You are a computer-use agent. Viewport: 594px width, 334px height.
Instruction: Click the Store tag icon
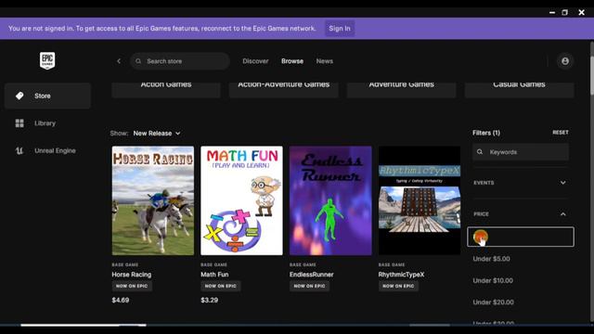click(x=19, y=96)
